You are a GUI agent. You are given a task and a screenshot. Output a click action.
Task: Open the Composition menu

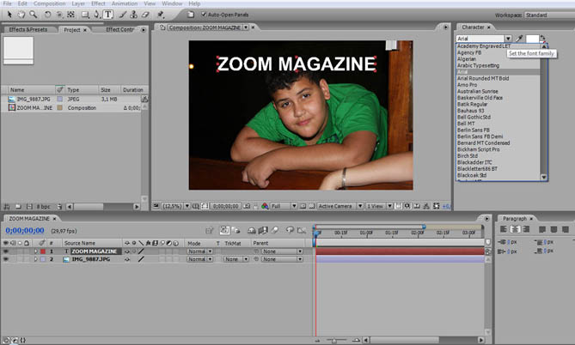pyautogui.click(x=49, y=4)
